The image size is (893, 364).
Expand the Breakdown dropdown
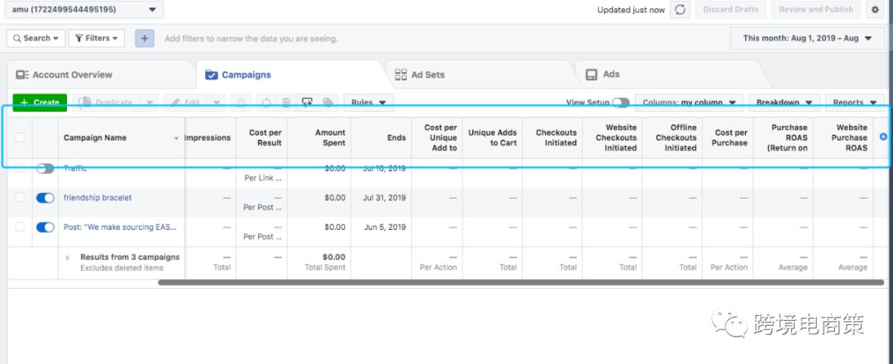point(784,103)
